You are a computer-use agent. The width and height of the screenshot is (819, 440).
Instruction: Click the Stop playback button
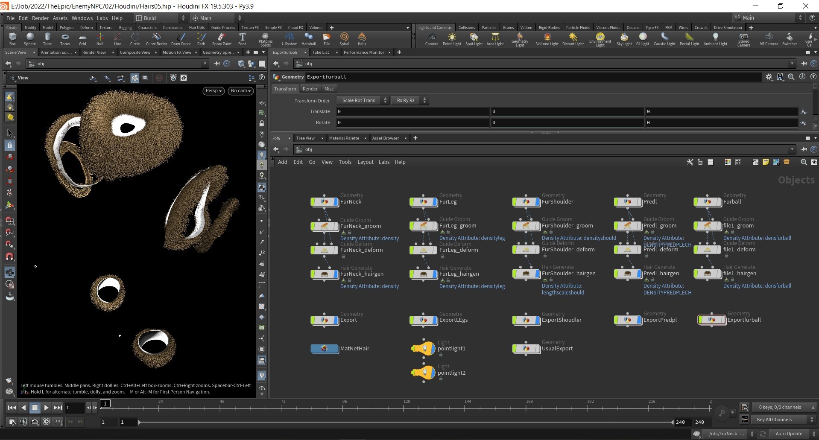point(35,408)
